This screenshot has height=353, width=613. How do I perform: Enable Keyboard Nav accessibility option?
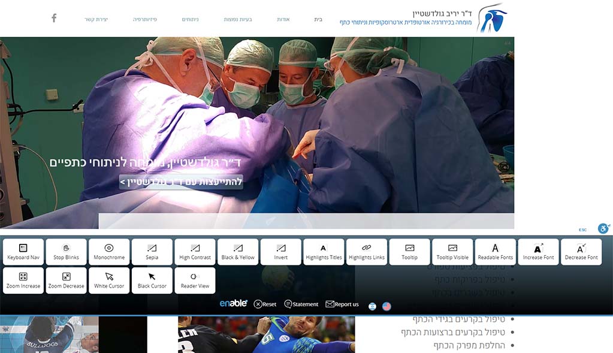23,252
